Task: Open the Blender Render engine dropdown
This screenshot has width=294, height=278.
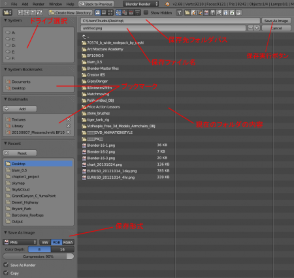Action: point(140,4)
